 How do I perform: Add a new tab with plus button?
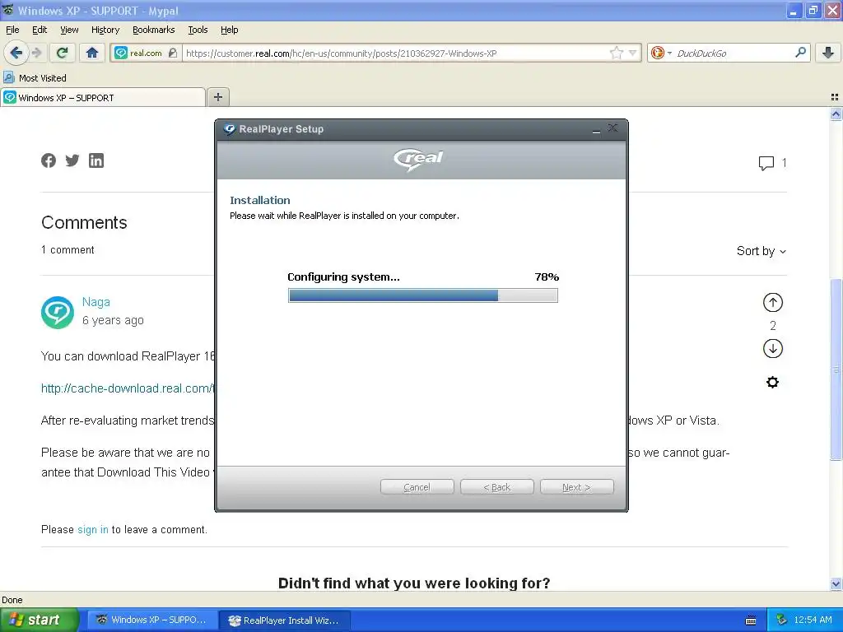click(x=217, y=97)
